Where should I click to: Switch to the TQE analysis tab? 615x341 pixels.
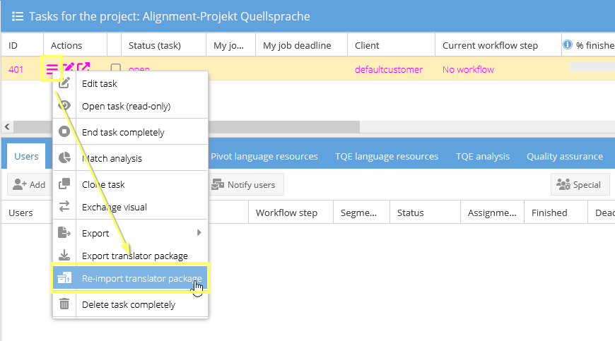pos(482,156)
